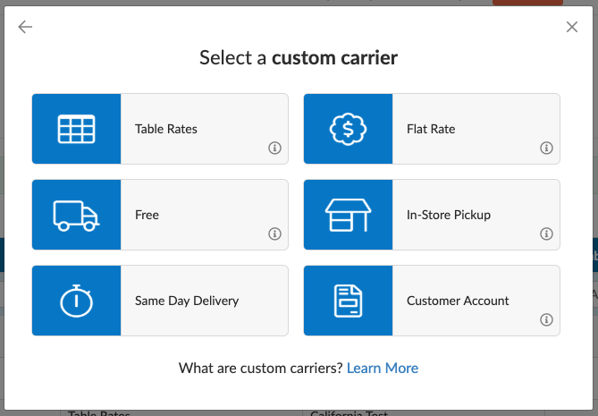Go back using the left arrow
This screenshot has height=416, width=598.
(25, 27)
